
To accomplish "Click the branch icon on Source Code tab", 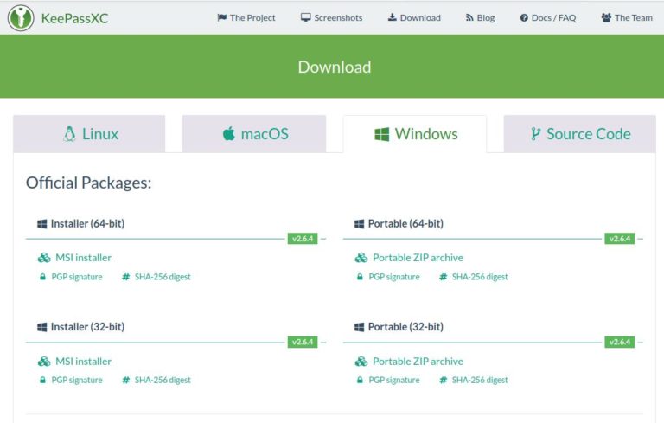I will 535,134.
